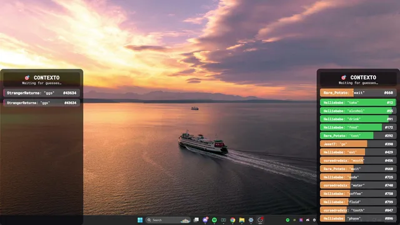Select Rare_Potato's "test" guess ranked #292
Image resolution: width=400 pixels, height=225 pixels.
coord(358,136)
